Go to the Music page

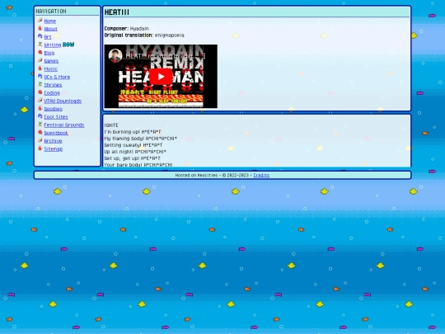pyautogui.click(x=50, y=68)
